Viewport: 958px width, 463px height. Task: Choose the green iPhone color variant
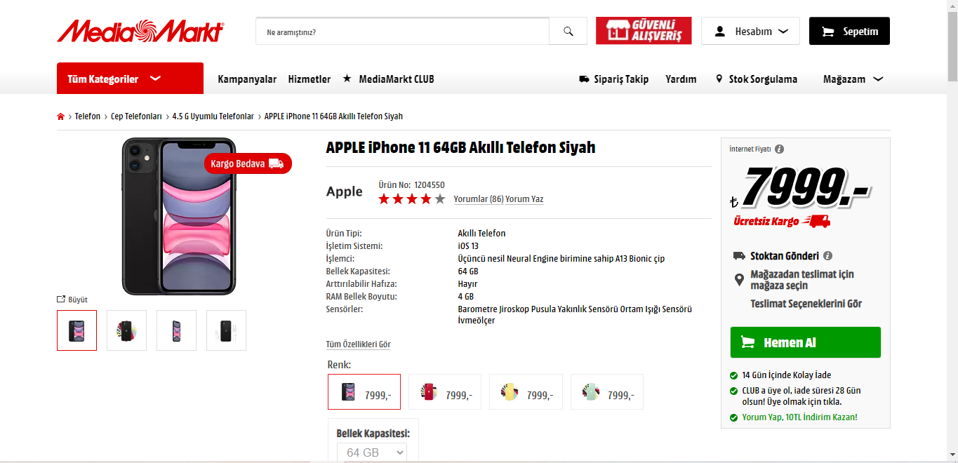point(607,392)
